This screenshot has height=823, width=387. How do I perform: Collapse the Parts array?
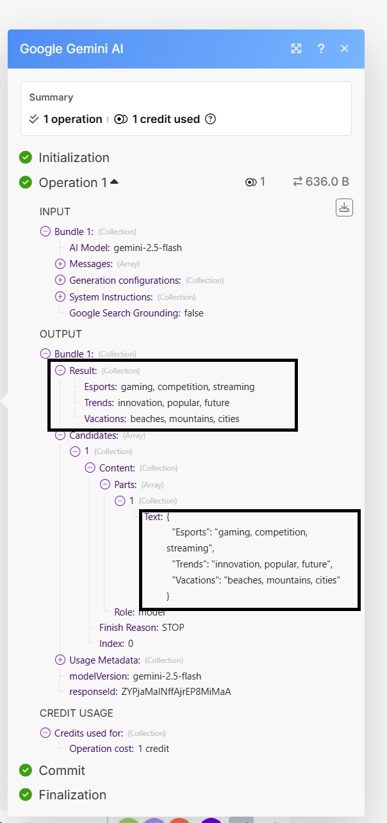pyautogui.click(x=104, y=484)
